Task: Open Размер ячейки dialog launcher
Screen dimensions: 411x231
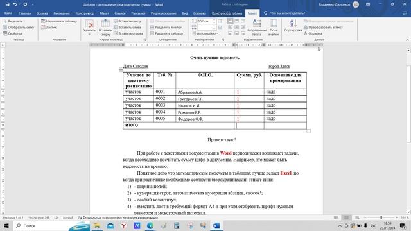Action: (x=223, y=40)
